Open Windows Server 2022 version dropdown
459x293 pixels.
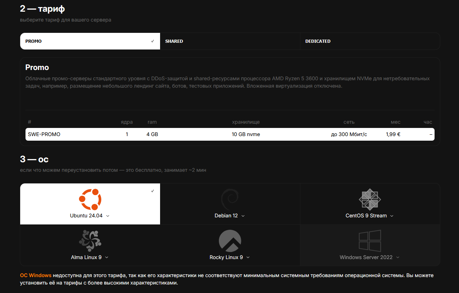point(398,258)
